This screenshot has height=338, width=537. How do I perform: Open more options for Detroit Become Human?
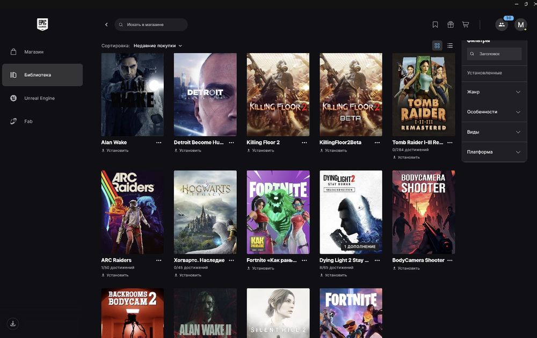pos(231,143)
